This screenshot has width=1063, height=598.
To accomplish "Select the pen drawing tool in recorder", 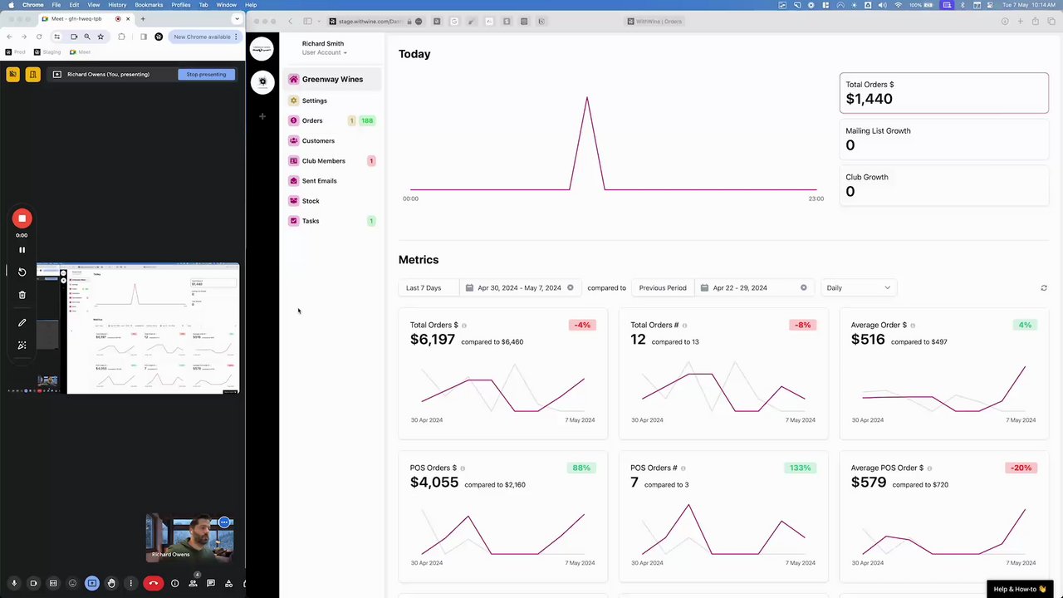I will [22, 322].
